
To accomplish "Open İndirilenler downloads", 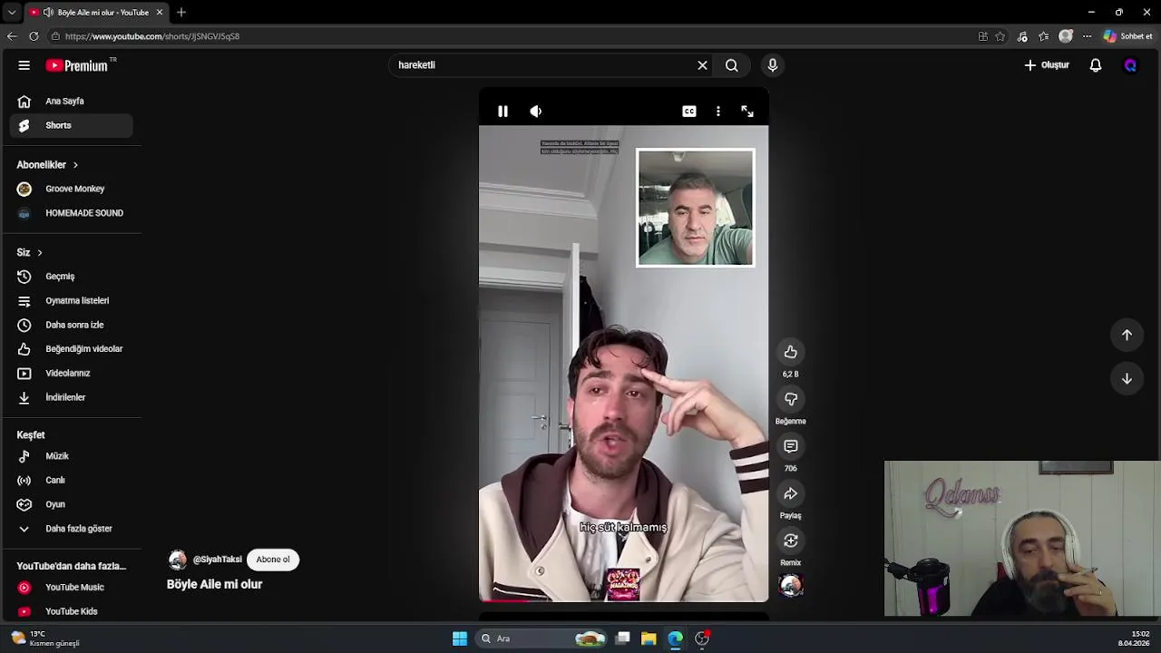I will point(71,397).
